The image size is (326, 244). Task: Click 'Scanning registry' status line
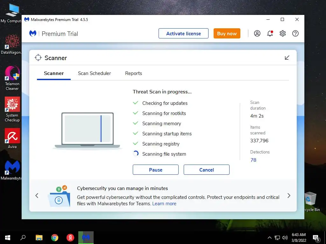161,144
